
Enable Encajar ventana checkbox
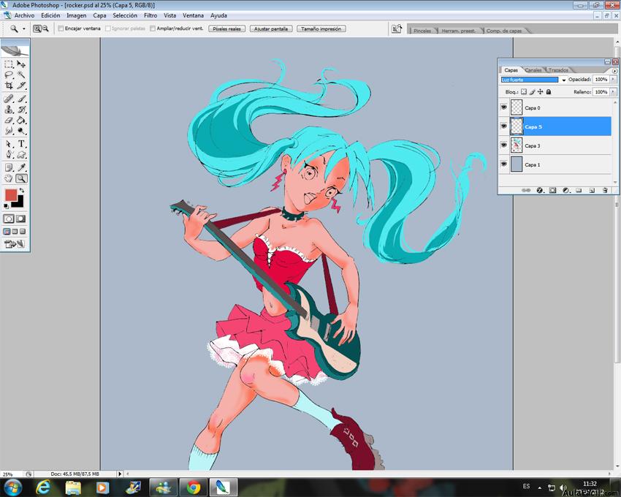(x=61, y=29)
